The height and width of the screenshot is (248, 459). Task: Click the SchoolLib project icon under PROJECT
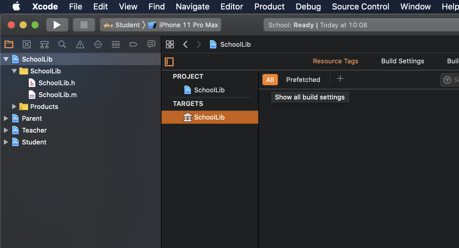click(188, 90)
